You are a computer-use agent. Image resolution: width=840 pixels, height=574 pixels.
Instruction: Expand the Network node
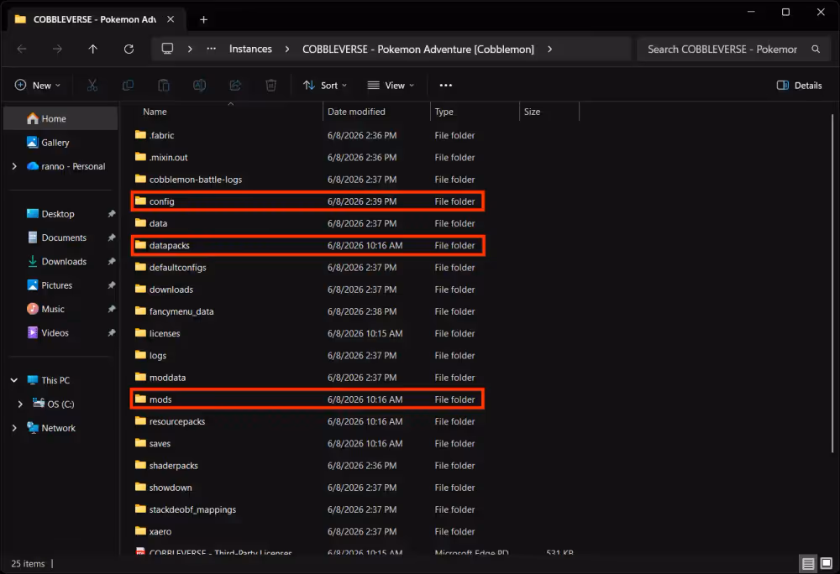pyautogui.click(x=14, y=428)
